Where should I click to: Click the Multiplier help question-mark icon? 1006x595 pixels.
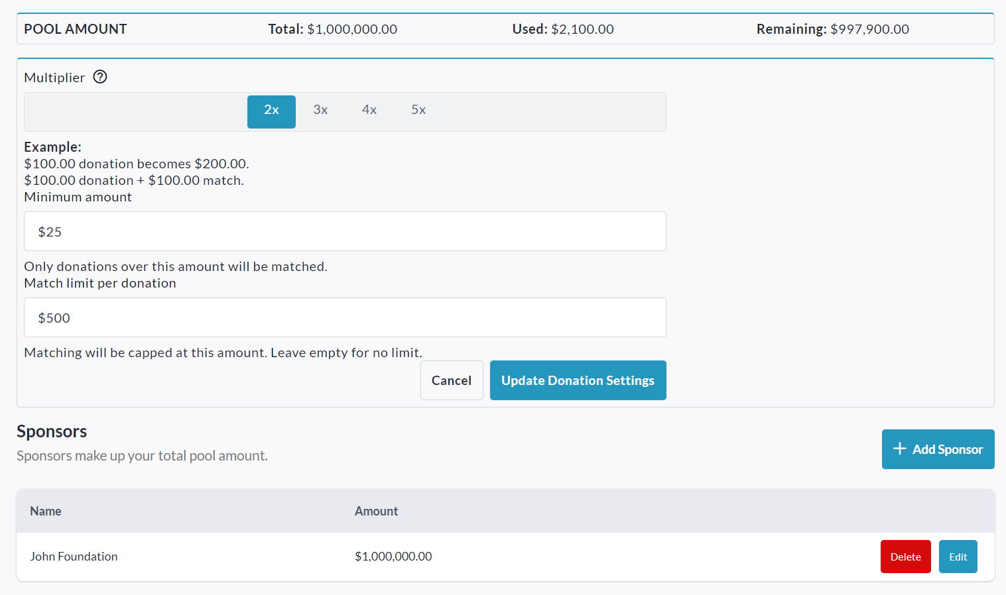point(100,77)
